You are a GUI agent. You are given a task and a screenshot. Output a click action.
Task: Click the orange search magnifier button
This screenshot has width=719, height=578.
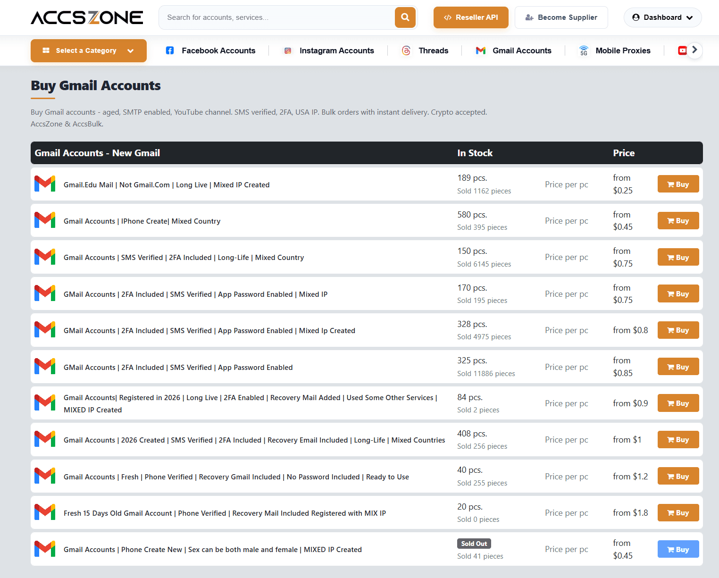[405, 17]
